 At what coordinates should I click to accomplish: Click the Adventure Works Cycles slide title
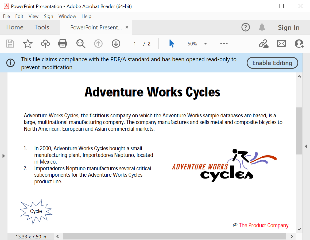point(152,92)
